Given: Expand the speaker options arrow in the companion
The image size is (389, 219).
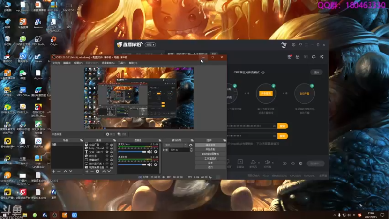Looking at the screenshot, I should (x=273, y=163).
